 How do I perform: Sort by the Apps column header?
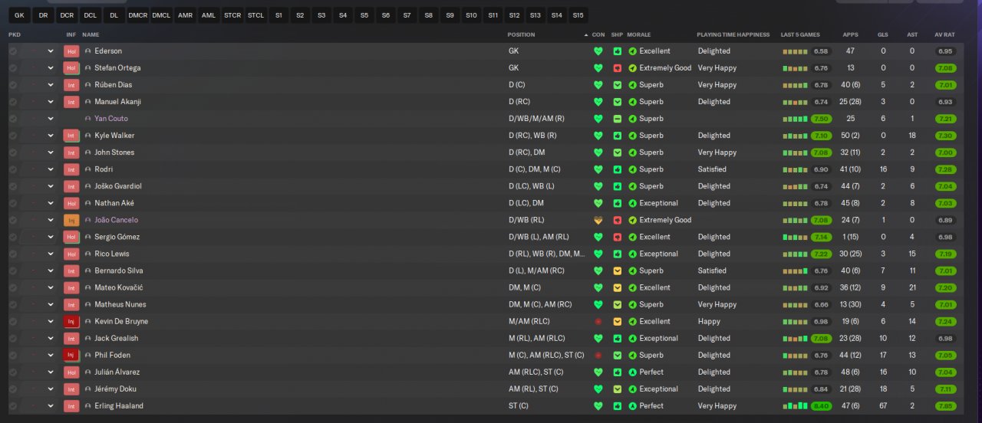coord(850,35)
